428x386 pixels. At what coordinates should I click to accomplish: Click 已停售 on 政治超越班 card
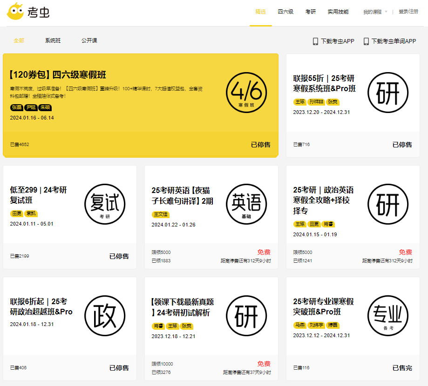(x=119, y=368)
